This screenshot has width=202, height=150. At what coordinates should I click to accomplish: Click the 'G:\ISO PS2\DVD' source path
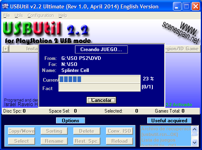click(81, 58)
